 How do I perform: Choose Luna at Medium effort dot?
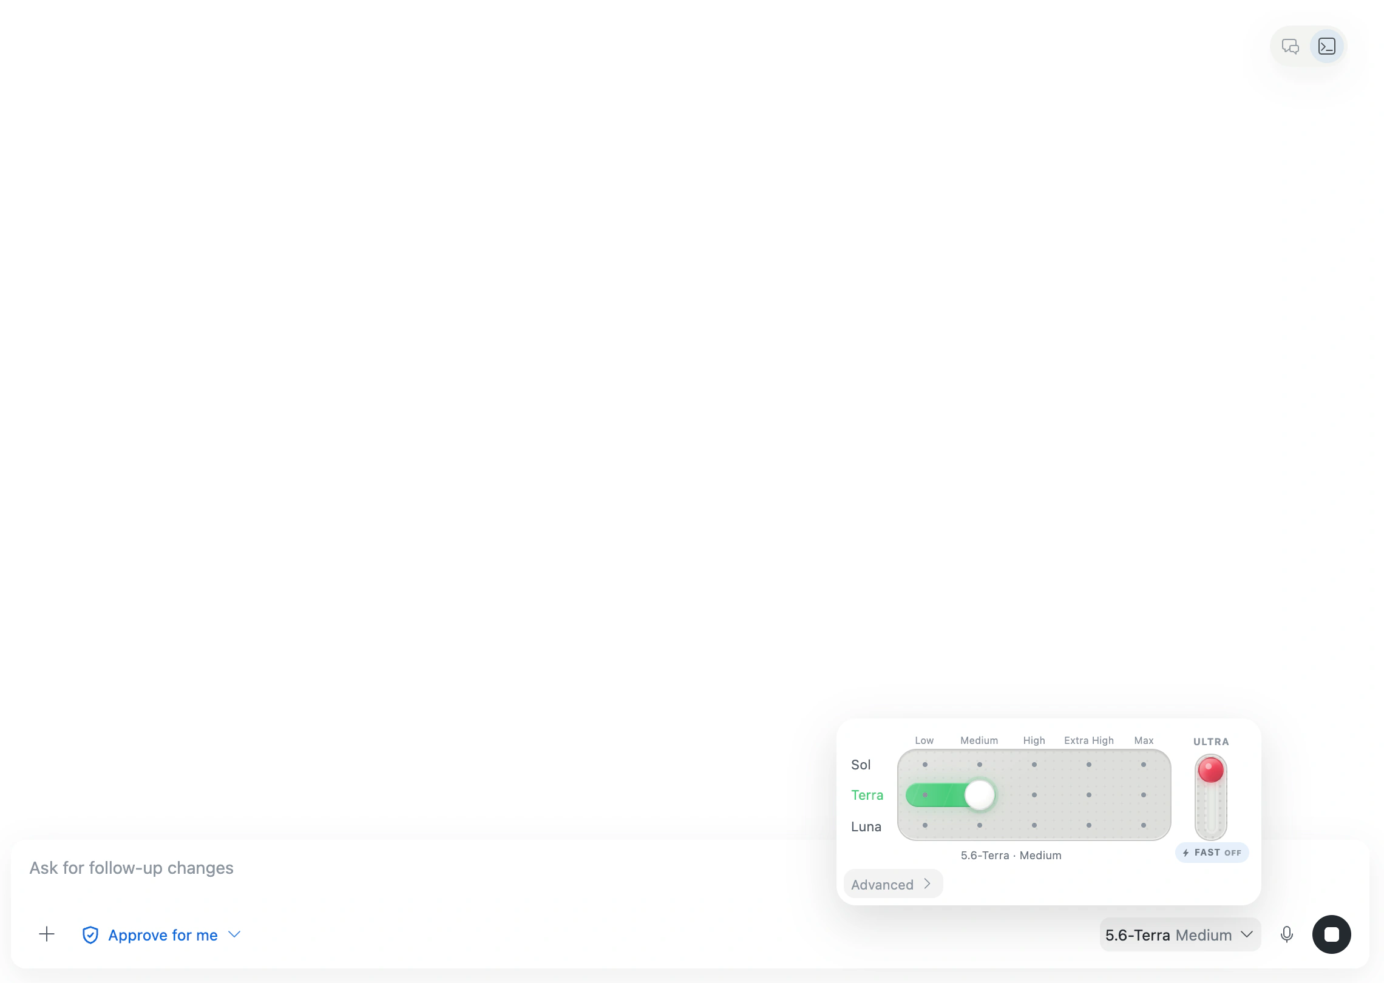(980, 825)
